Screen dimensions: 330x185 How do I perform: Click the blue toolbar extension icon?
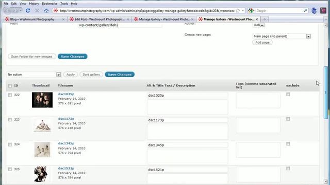pos(314,10)
